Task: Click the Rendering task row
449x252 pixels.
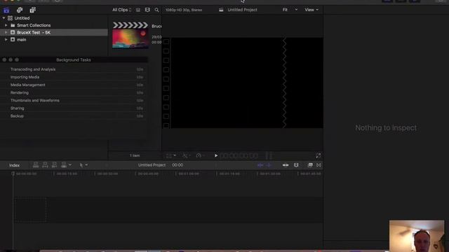Action: 74,92
